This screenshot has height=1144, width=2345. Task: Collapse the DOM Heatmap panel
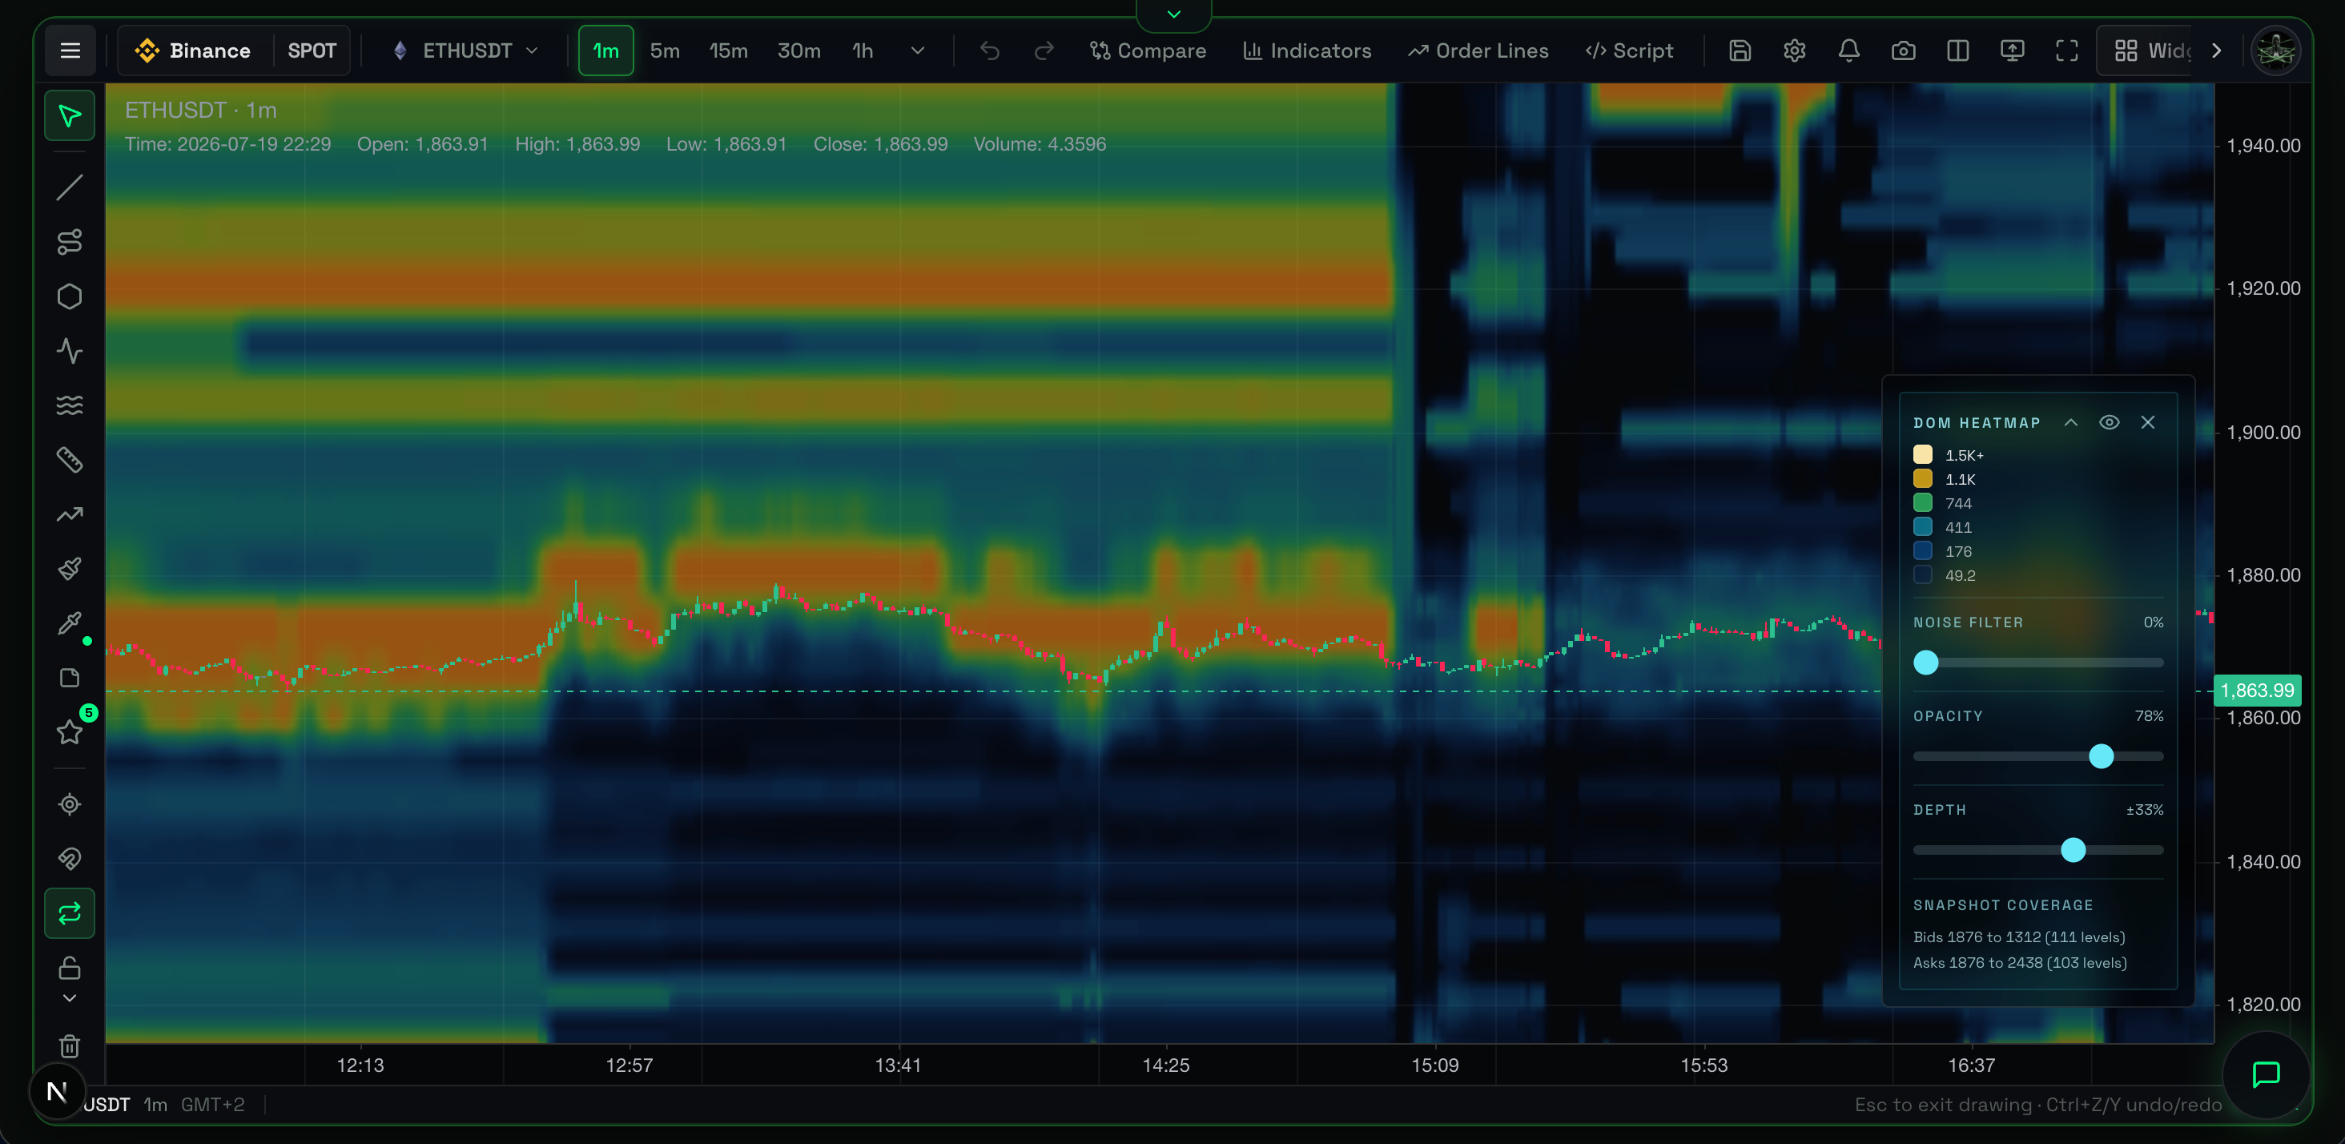(2071, 423)
